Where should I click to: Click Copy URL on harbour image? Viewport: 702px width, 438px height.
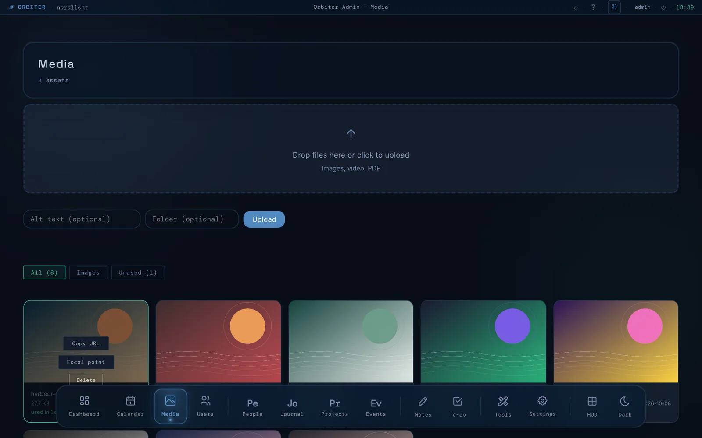(x=86, y=343)
